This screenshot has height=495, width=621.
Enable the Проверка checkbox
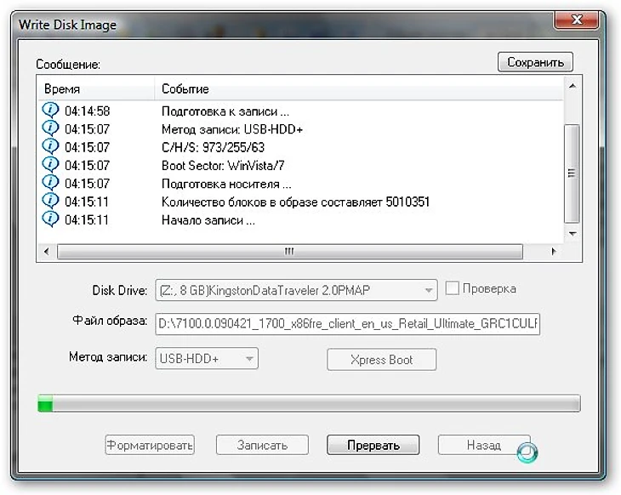point(453,288)
